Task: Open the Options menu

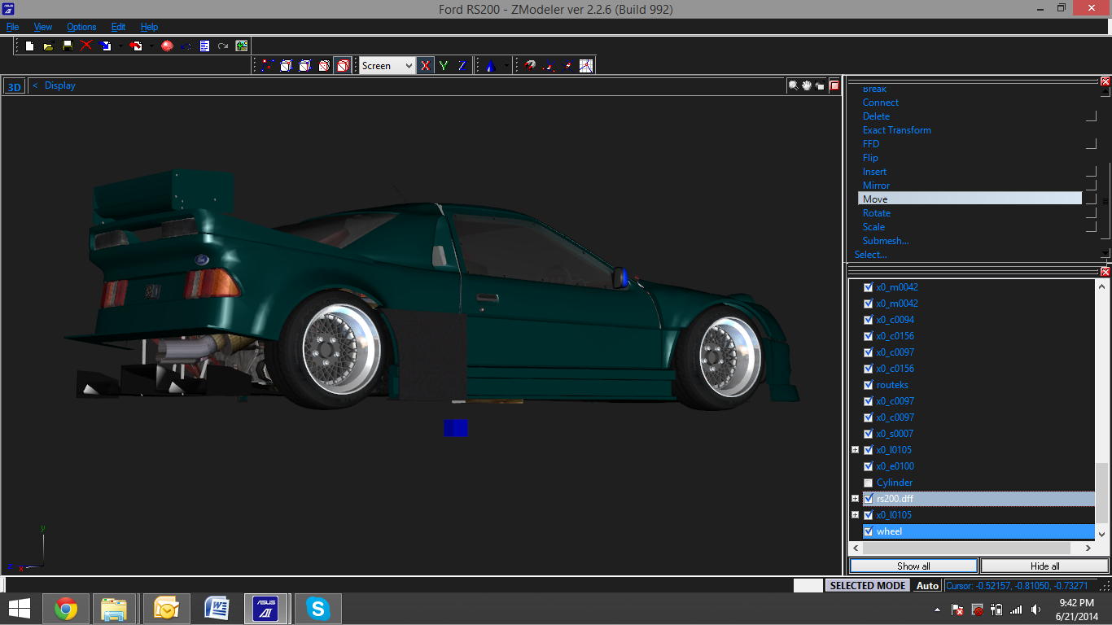Action: (x=81, y=27)
